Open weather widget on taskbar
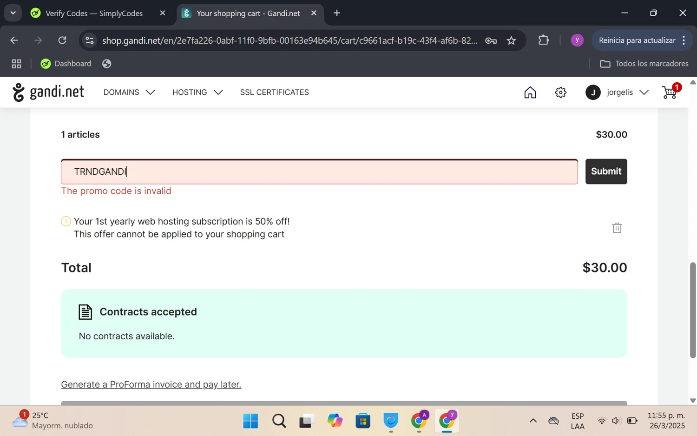 pyautogui.click(x=53, y=421)
